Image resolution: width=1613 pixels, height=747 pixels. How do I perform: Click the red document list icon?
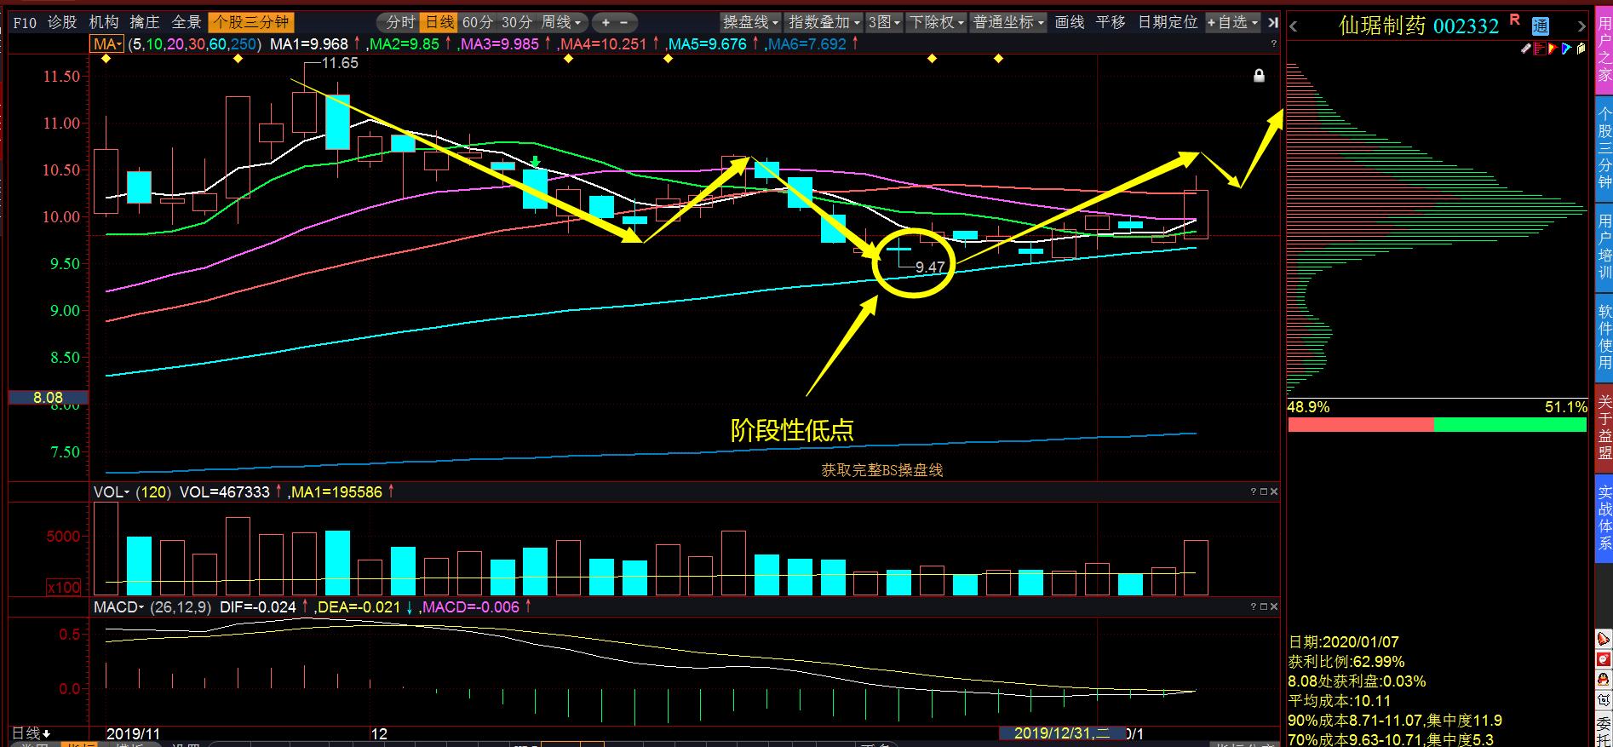pyautogui.click(x=1540, y=49)
